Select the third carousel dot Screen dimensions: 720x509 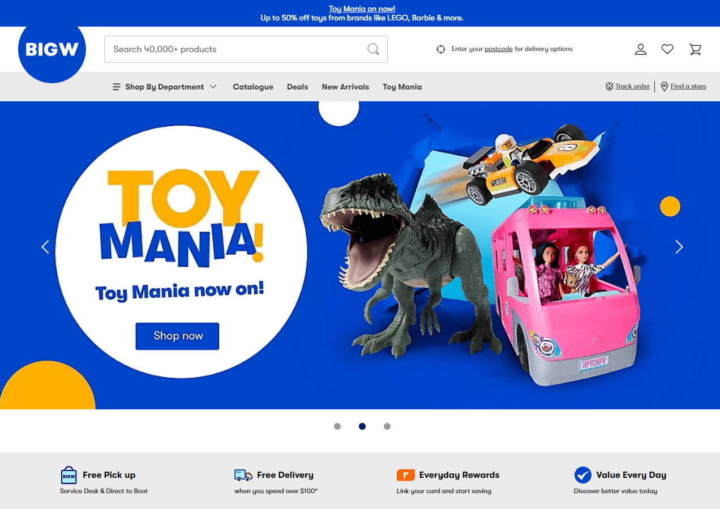click(387, 426)
